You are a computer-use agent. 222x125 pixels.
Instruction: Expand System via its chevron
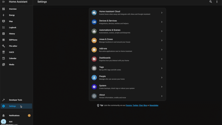162,87
